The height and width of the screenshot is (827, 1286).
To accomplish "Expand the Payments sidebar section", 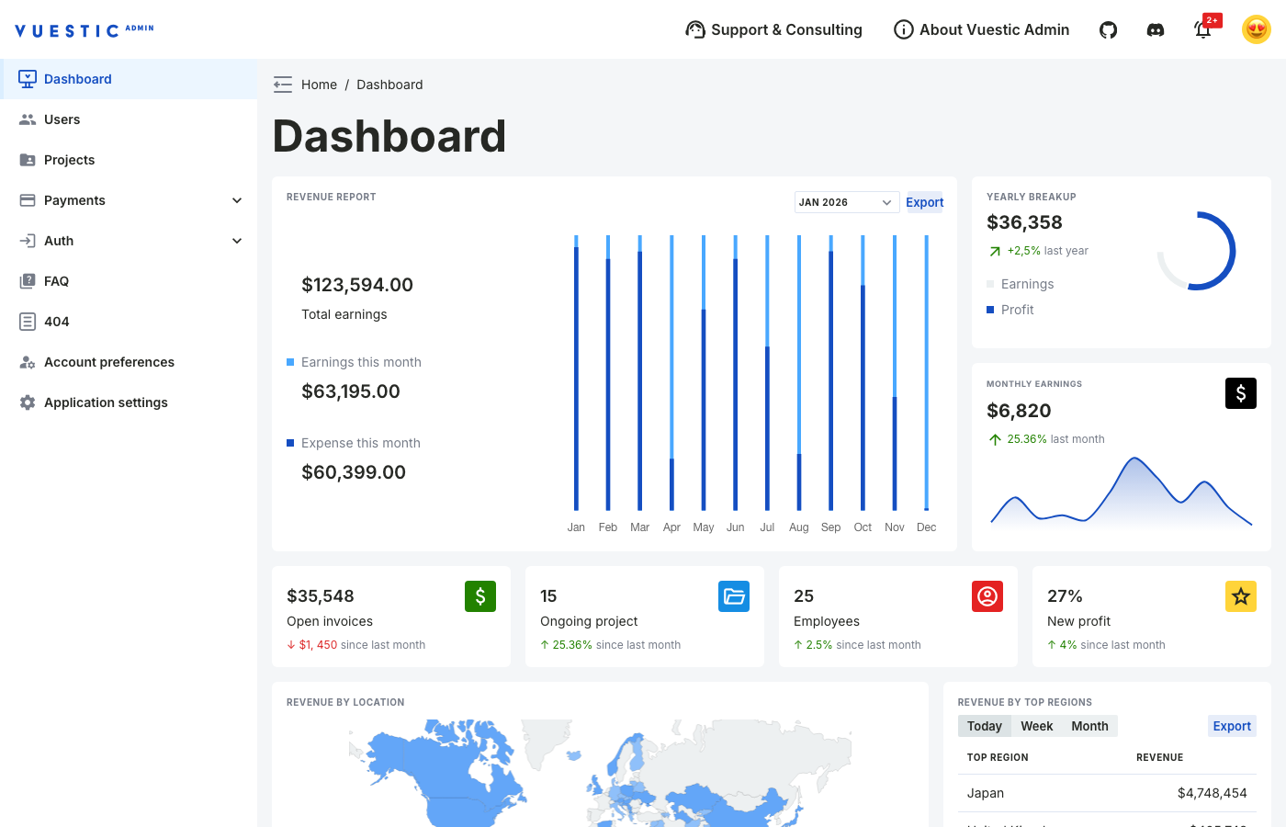I will [129, 200].
